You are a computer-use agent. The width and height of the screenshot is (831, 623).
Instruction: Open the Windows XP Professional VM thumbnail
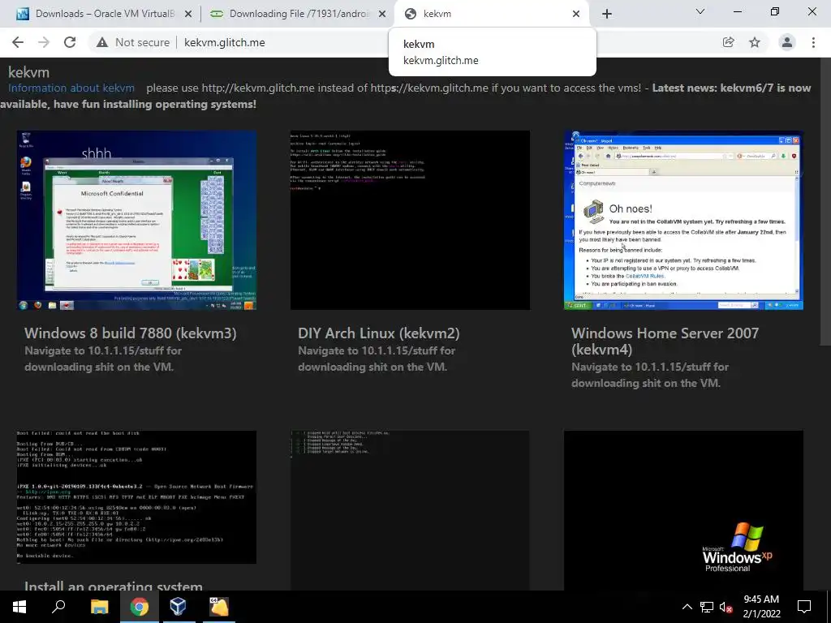pyautogui.click(x=683, y=510)
